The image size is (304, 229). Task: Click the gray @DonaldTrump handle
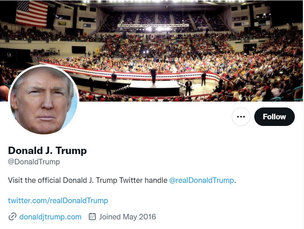tap(34, 162)
